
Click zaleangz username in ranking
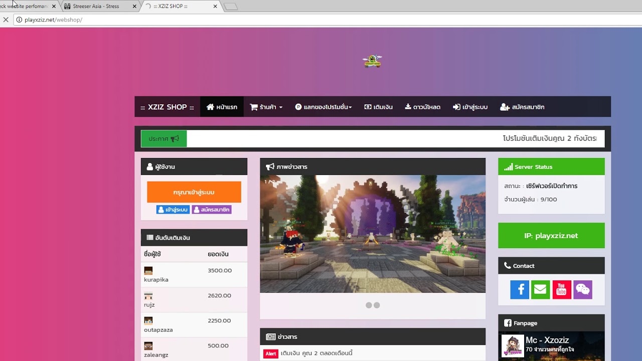(x=156, y=355)
